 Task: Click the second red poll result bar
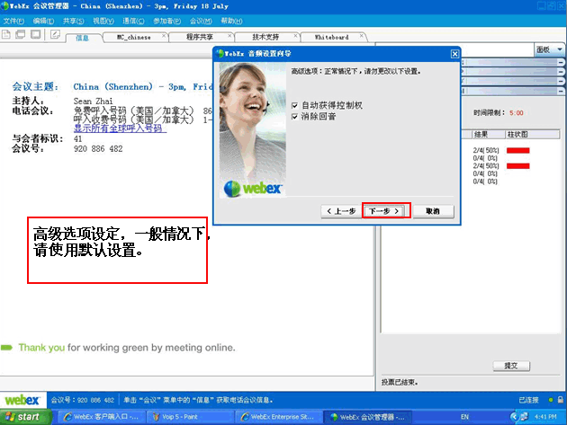coord(518,166)
